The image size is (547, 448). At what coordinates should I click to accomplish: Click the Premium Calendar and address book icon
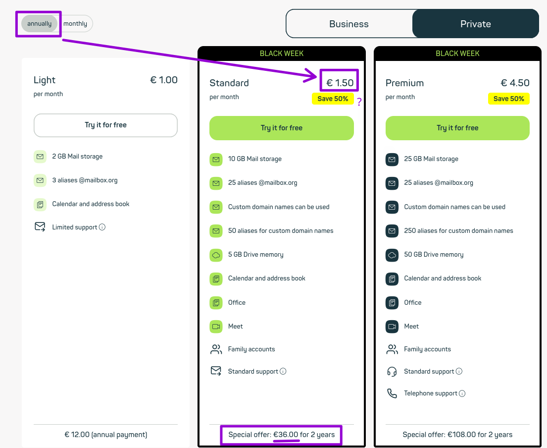tap(392, 279)
